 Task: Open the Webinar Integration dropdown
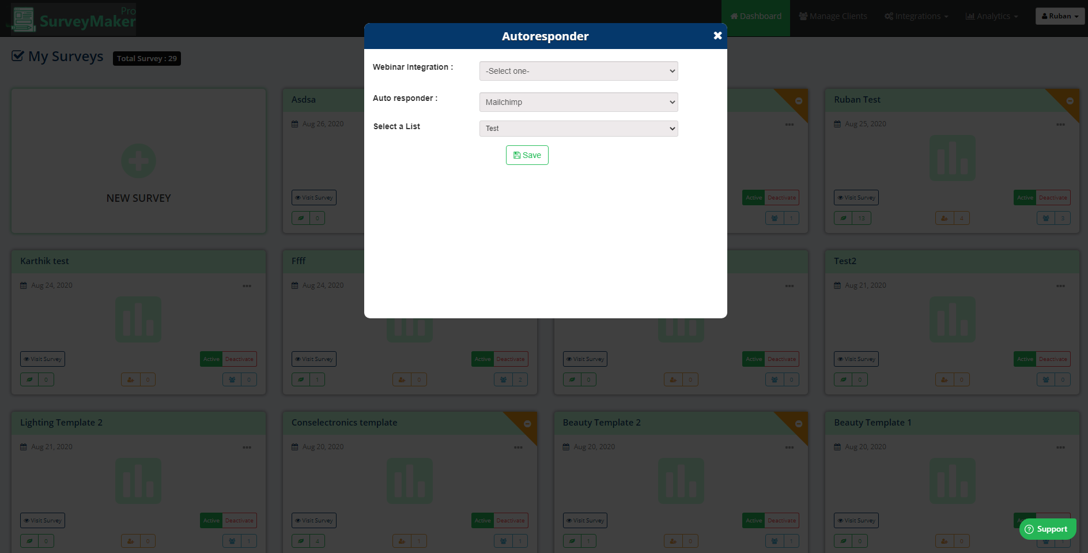[x=578, y=71]
